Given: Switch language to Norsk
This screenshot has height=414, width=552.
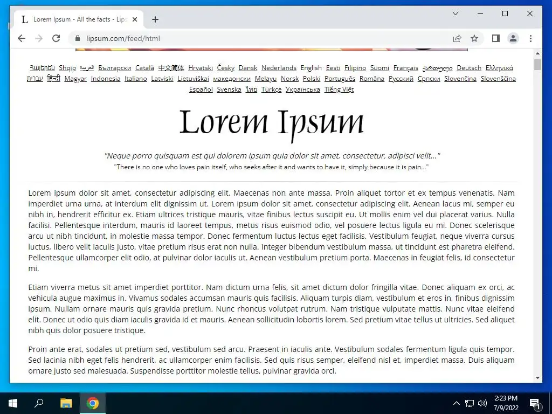Looking at the screenshot, I should pos(289,79).
